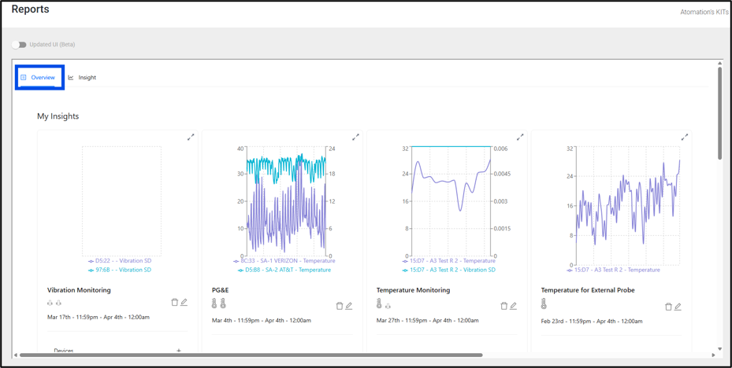The image size is (732, 368).
Task: Click the PG&E temperature chart
Action: coord(286,202)
